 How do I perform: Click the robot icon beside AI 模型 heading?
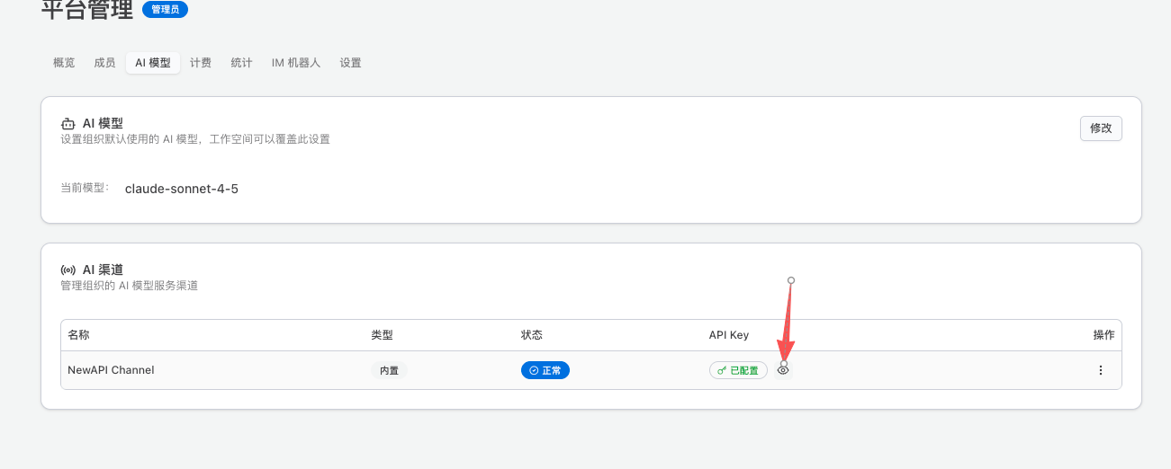pyautogui.click(x=68, y=124)
